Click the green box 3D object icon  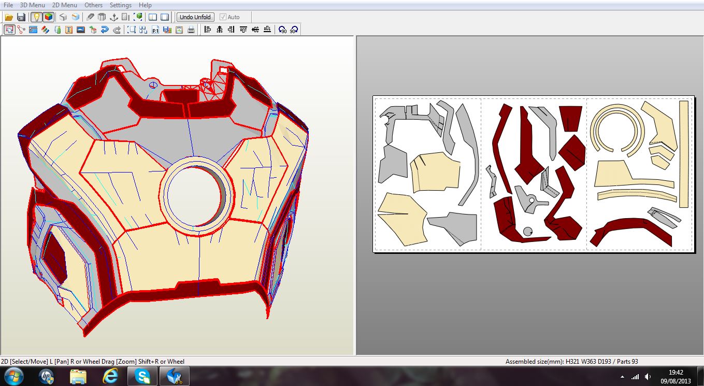(x=93, y=30)
